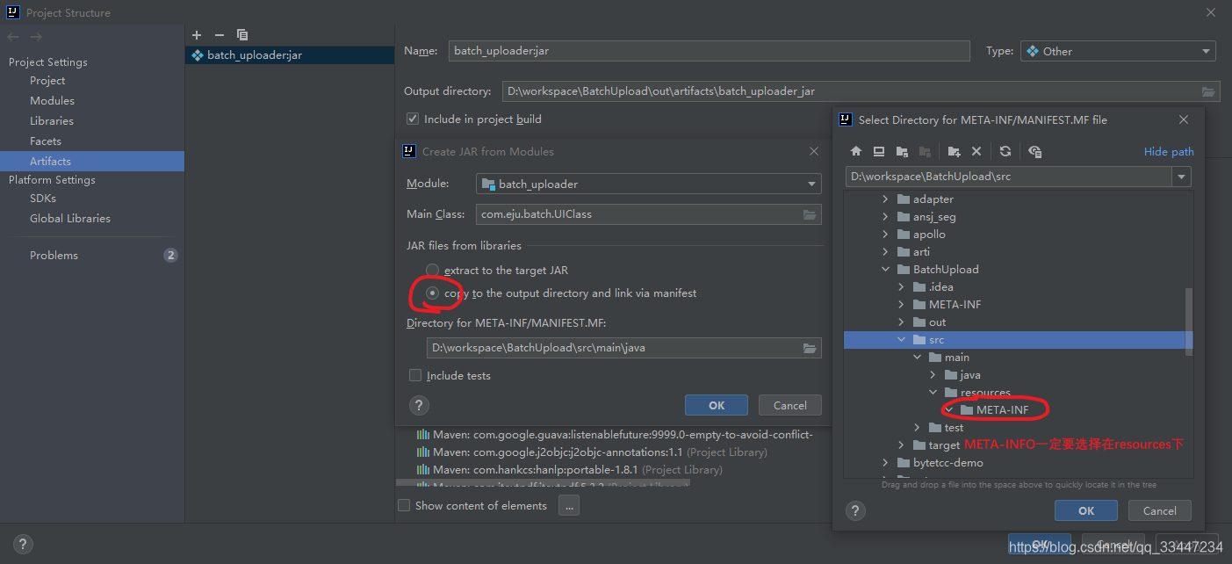Expand the apollo folder
Viewport: 1232px width, 564px height.
[885, 235]
